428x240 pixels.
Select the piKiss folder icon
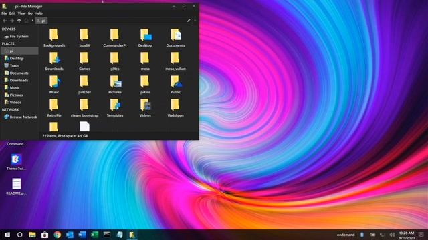point(145,81)
